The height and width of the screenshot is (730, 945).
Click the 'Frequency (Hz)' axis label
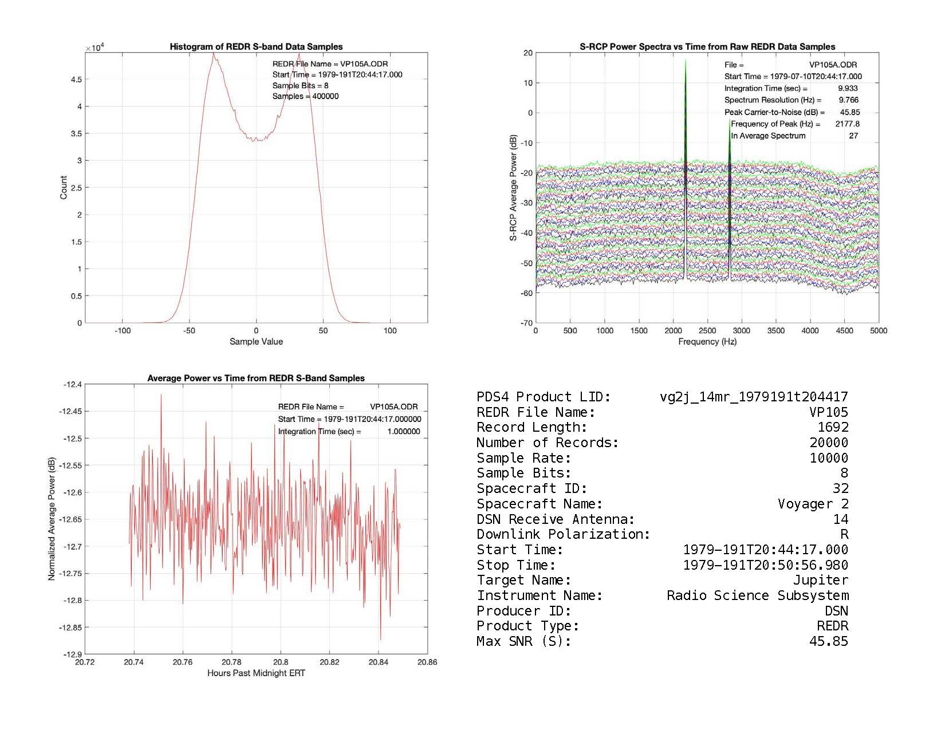707,342
